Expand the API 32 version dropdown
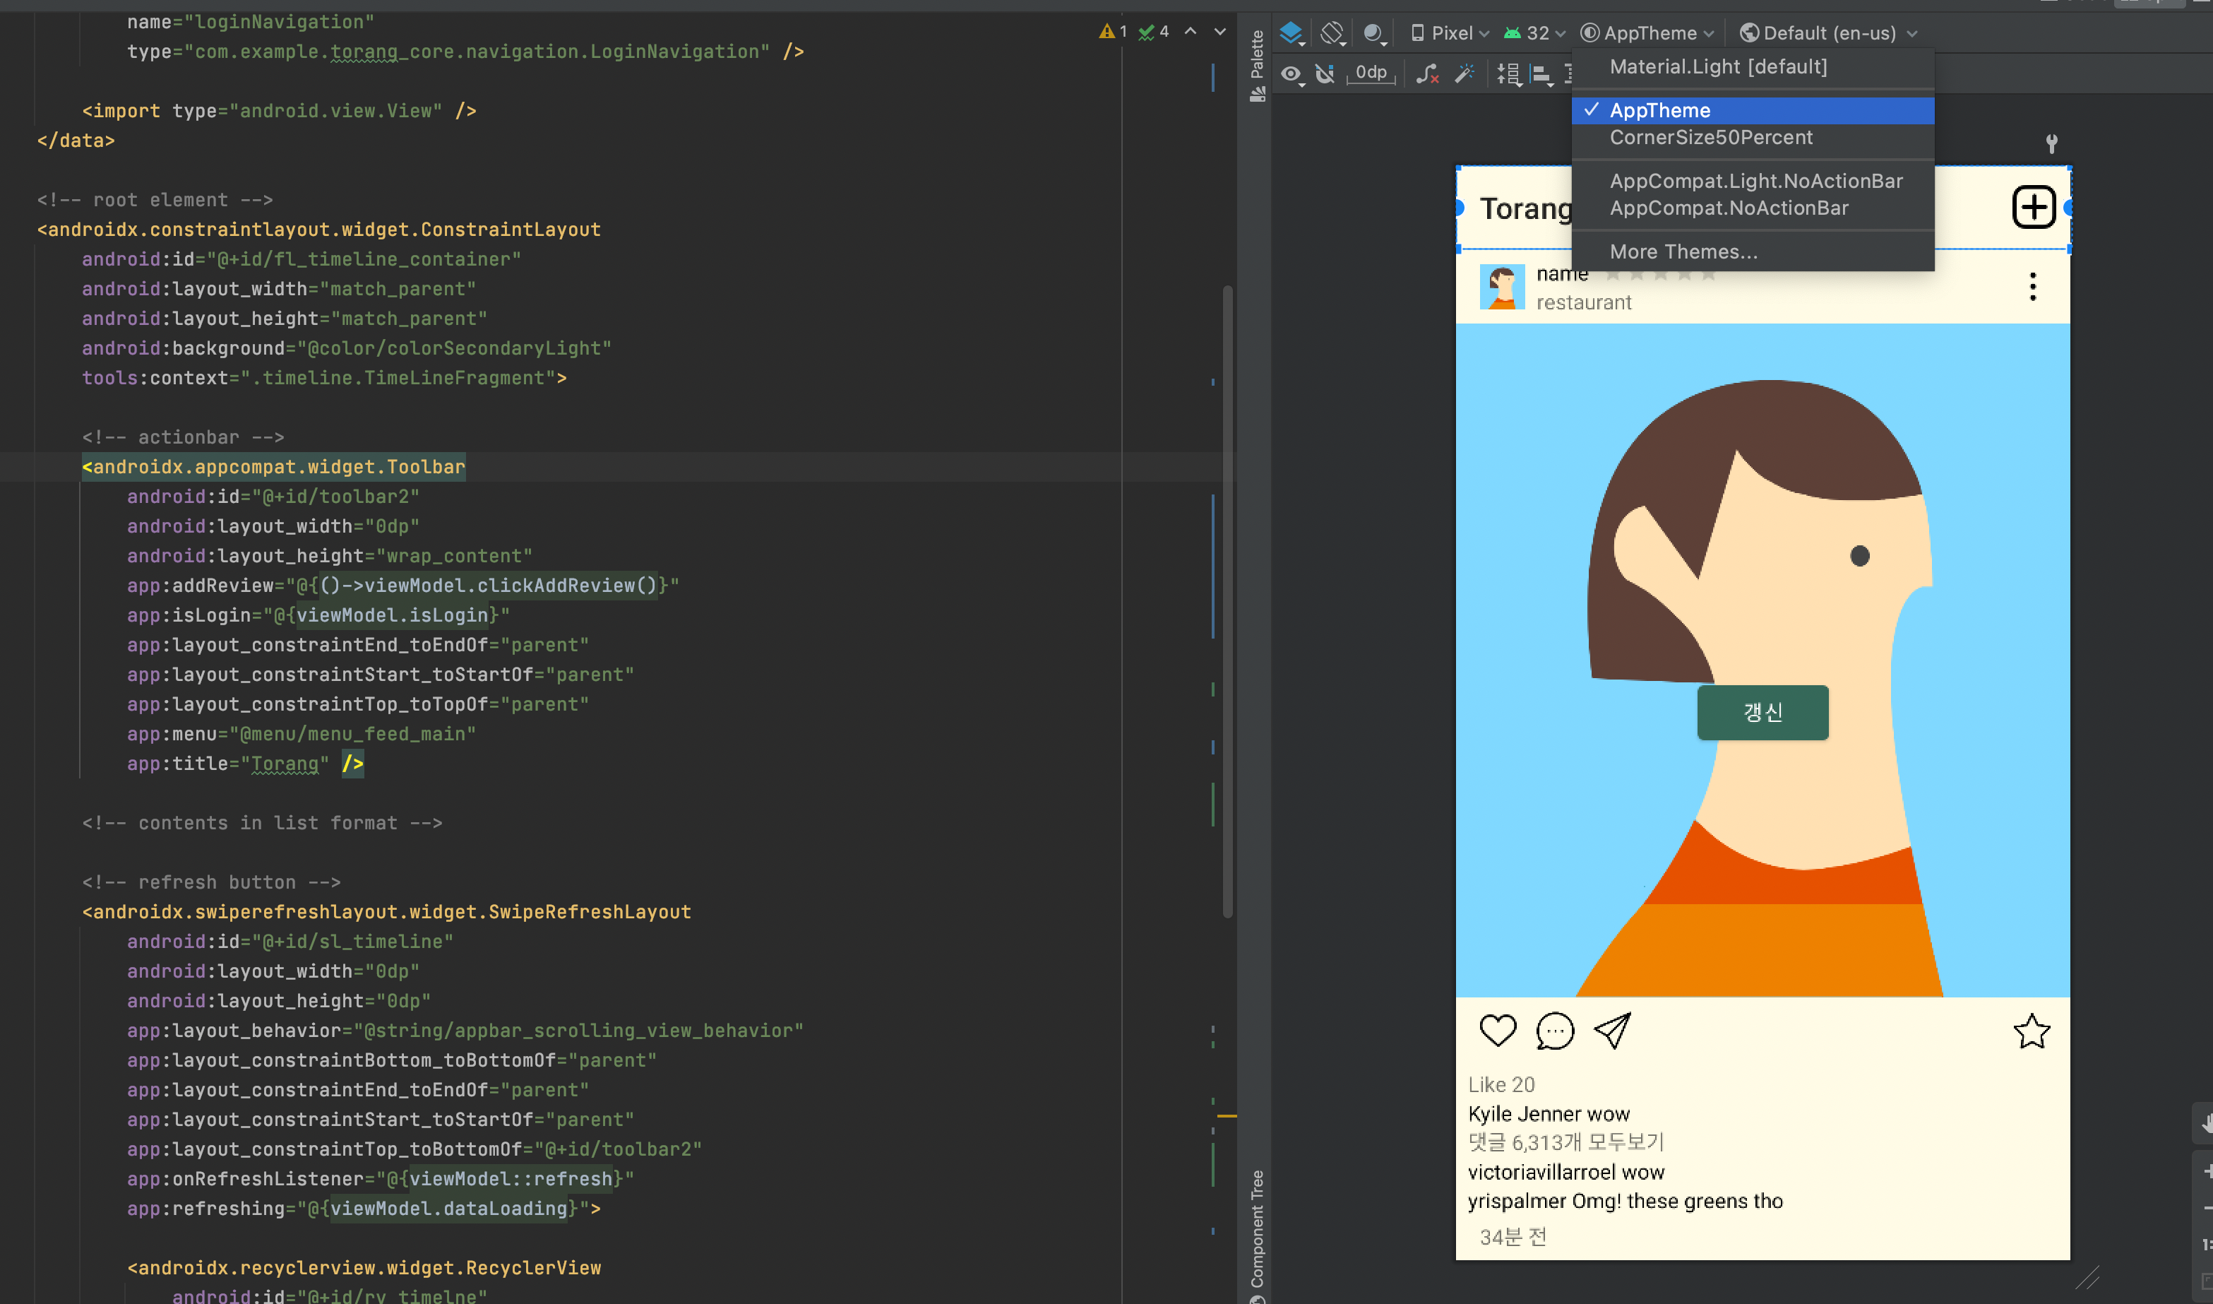 pos(1535,33)
